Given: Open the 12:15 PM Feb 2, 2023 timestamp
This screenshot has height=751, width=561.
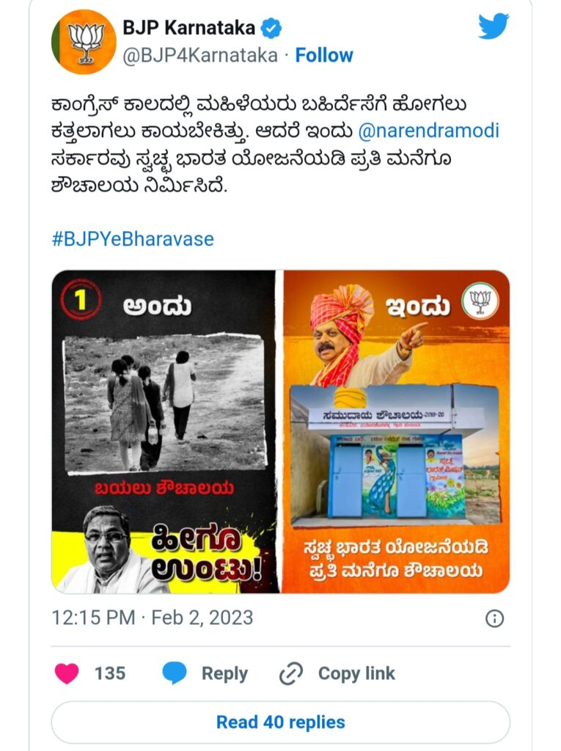Looking at the screenshot, I should point(153,618).
